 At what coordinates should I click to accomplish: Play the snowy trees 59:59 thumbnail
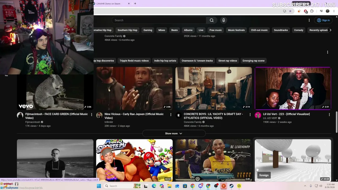pyautogui.click(x=293, y=160)
